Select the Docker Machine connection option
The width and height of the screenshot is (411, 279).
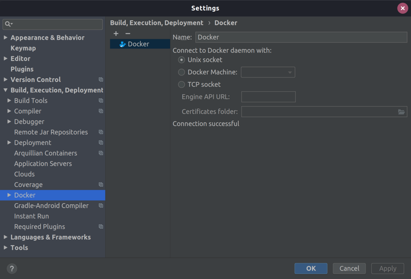tap(181, 72)
